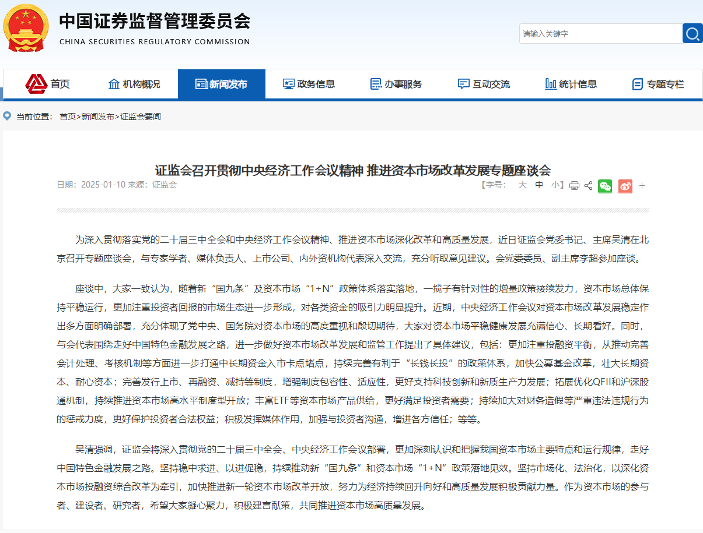703x533 pixels.
Task: Set font size to medium (中)
Action: (539, 185)
